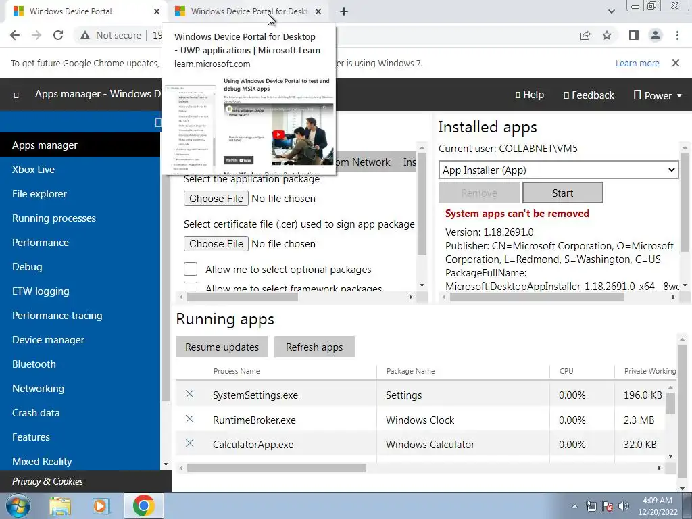Click Refresh apps in Running apps

coord(314,347)
